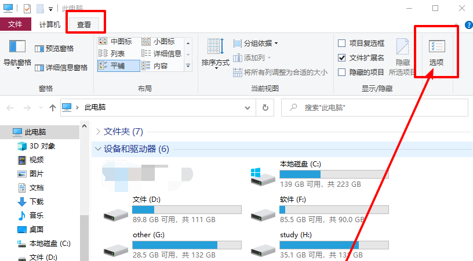Viewport: 473px width, 261px height.
Task: Expand the 文件夹 (7) folders section
Action: [97, 132]
